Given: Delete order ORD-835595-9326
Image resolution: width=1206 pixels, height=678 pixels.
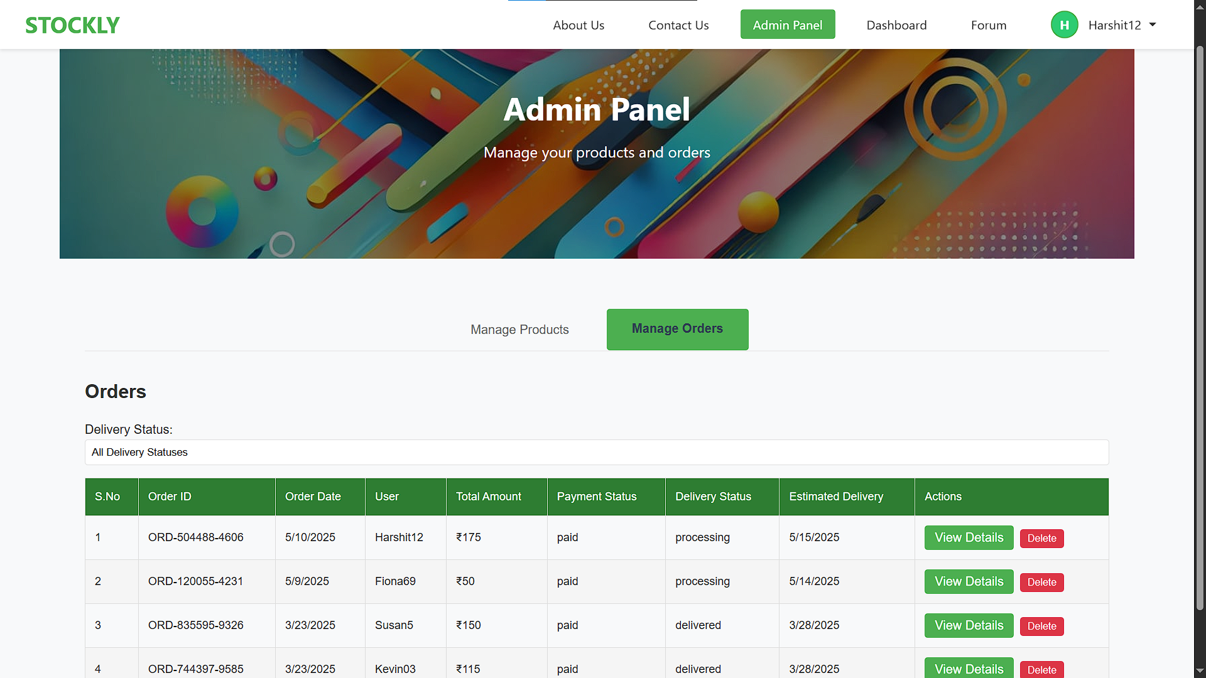Looking at the screenshot, I should pos(1041,626).
